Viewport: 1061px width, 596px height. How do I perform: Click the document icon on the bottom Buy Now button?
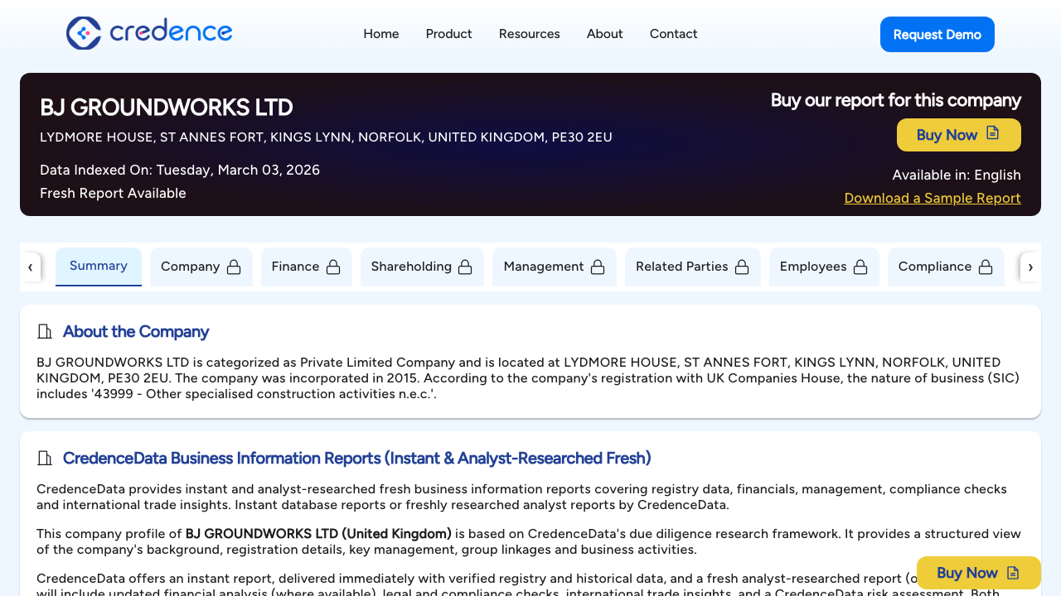click(x=1013, y=572)
